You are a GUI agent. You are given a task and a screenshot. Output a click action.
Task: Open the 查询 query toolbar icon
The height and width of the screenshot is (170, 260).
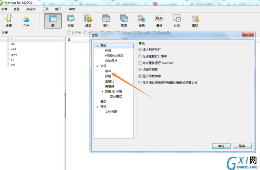(124, 21)
